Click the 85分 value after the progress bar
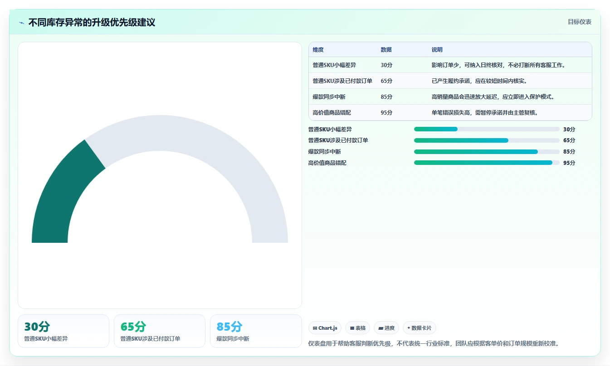 [569, 152]
